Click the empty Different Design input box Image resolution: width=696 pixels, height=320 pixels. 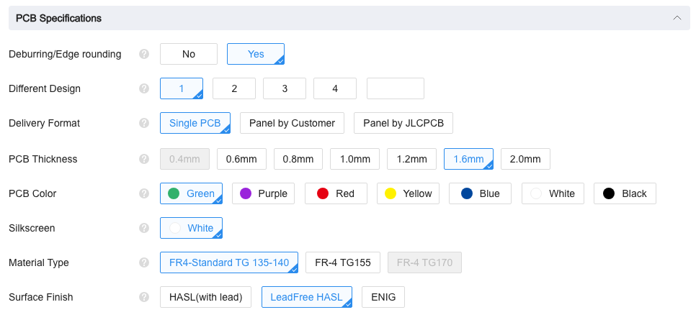pyautogui.click(x=396, y=88)
